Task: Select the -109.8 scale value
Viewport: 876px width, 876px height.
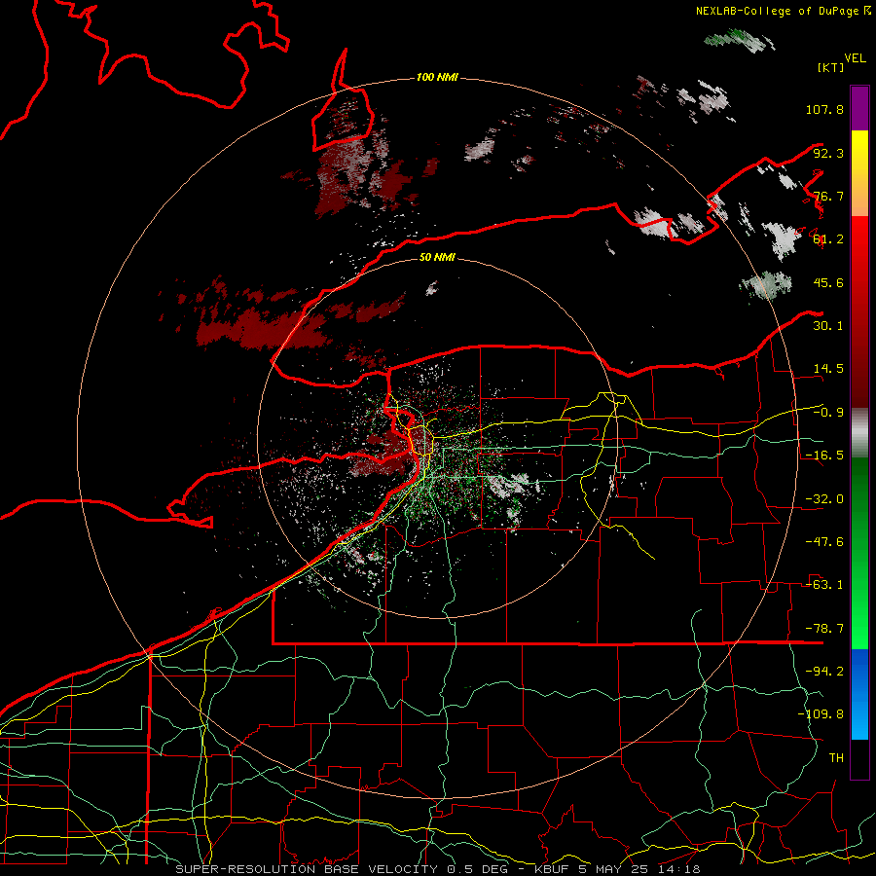Action: pyautogui.click(x=821, y=714)
